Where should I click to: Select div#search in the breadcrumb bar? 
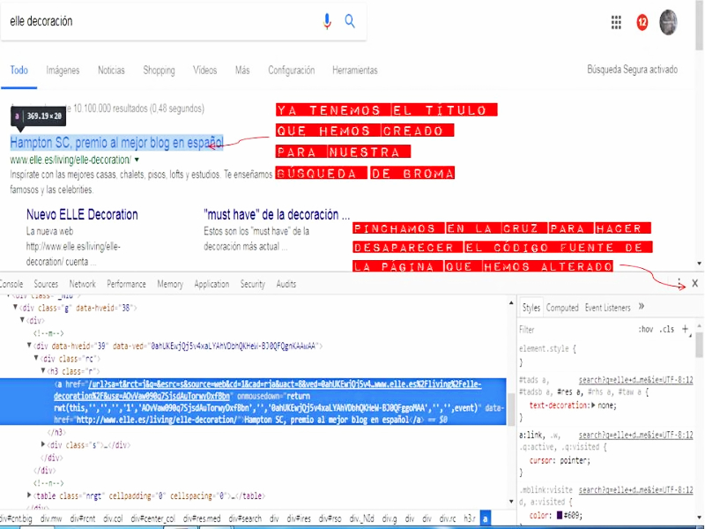click(x=245, y=518)
